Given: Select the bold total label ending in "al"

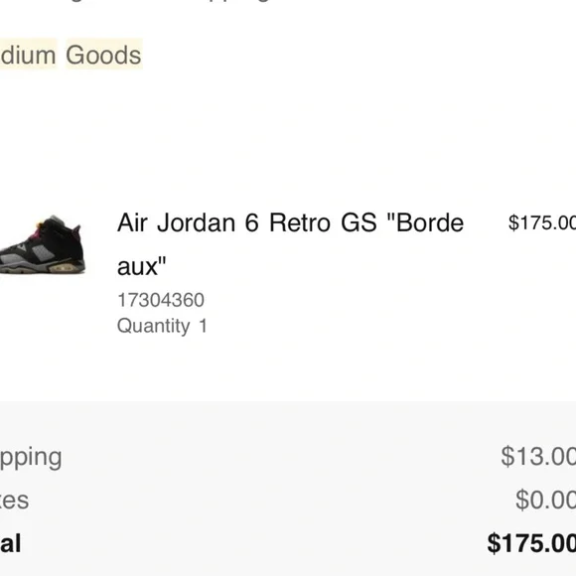Looking at the screenshot, I should click(10, 543).
